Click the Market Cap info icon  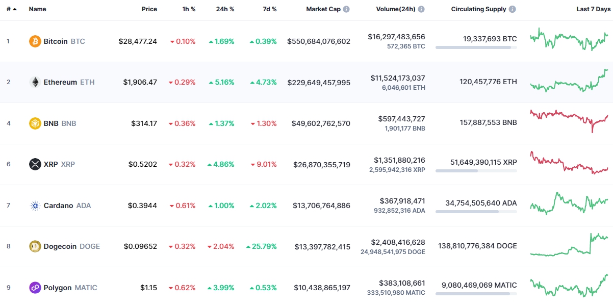[x=346, y=9]
